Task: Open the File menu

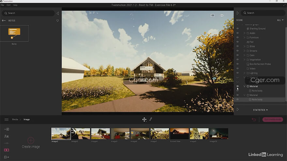Action: [x=2, y=5]
